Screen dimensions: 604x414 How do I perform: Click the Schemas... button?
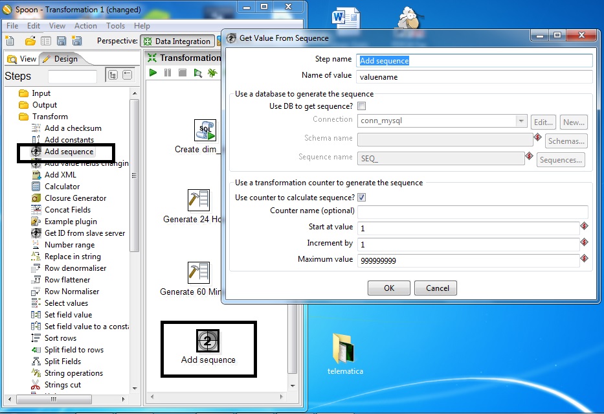click(x=566, y=141)
